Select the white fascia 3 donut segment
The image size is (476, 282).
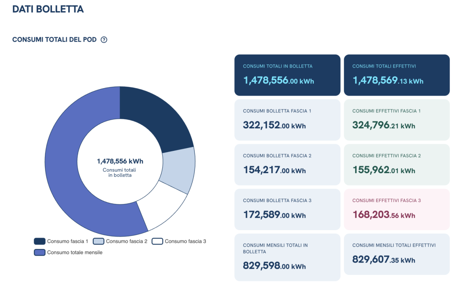tap(161, 209)
